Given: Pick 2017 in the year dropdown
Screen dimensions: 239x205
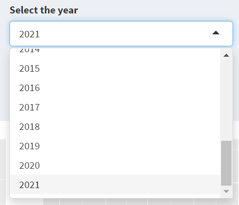Looking at the screenshot, I should pyautogui.click(x=115, y=107).
